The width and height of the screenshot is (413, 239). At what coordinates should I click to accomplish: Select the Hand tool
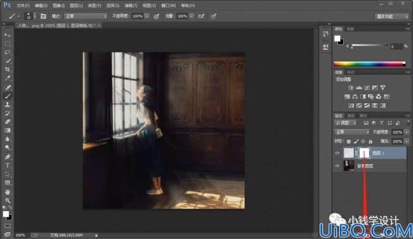tap(8, 192)
